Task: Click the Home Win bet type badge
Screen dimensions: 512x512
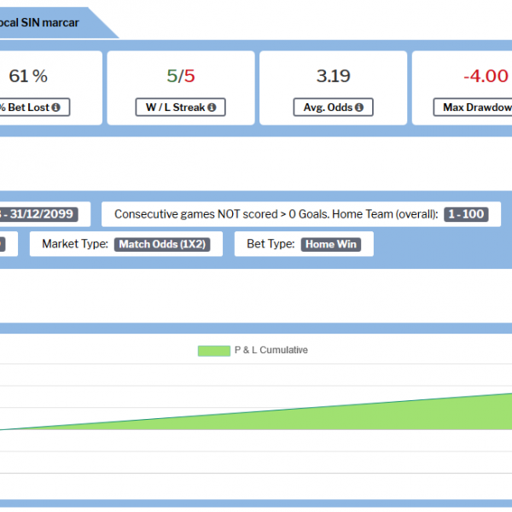Action: [x=331, y=244]
